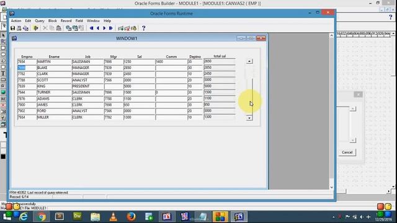
Task: Open the Field menu
Action: (x=79, y=20)
